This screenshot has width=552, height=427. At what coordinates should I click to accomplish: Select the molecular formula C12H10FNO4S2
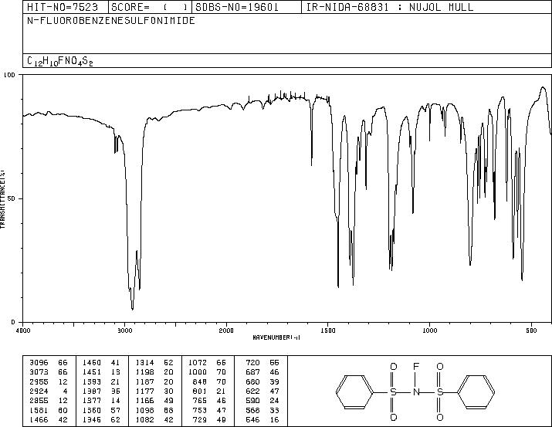pyautogui.click(x=60, y=61)
